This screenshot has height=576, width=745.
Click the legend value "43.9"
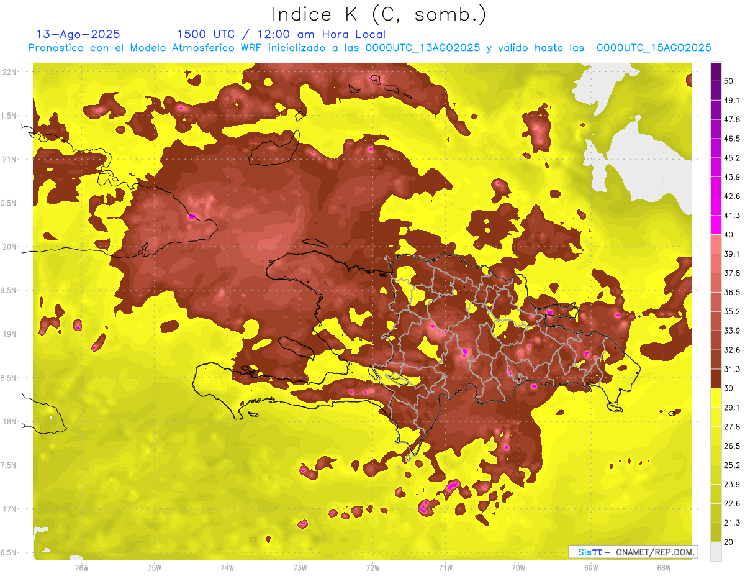click(731, 177)
